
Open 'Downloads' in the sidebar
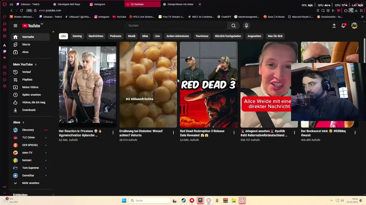(x=30, y=110)
